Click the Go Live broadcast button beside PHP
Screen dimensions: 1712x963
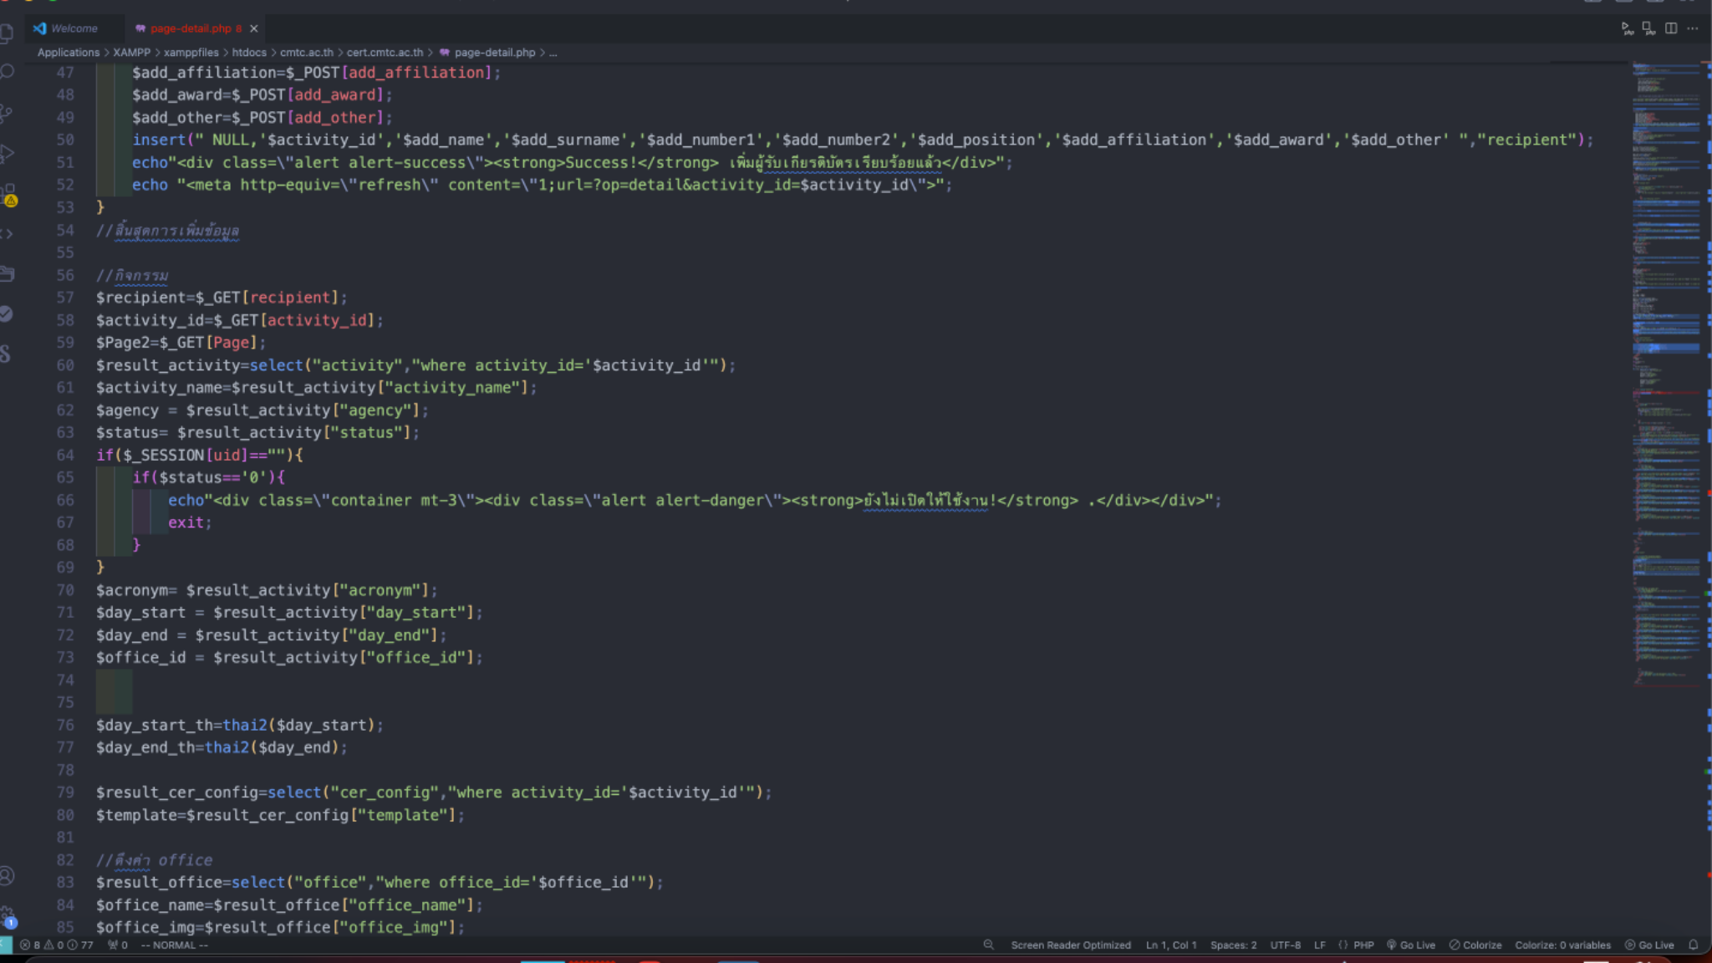tap(1411, 945)
